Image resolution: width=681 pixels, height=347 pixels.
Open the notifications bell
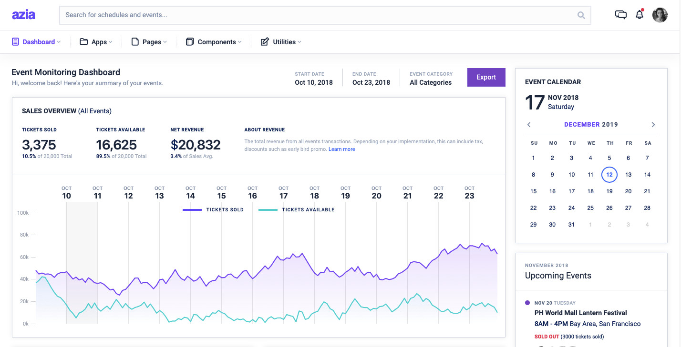click(x=640, y=14)
